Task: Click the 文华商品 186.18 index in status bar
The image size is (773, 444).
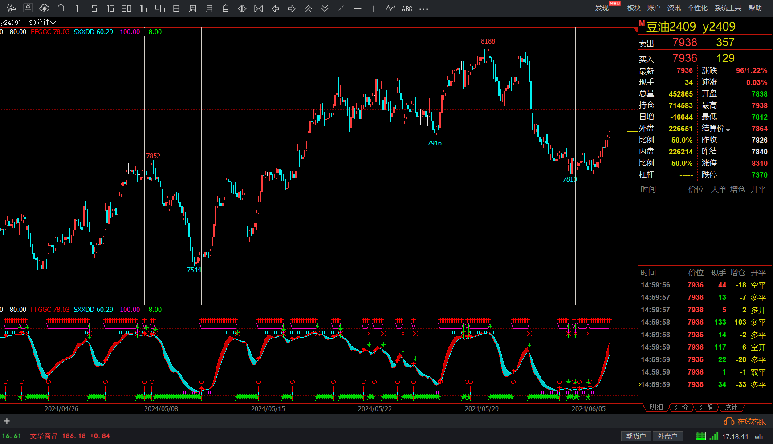Action: click(70, 436)
